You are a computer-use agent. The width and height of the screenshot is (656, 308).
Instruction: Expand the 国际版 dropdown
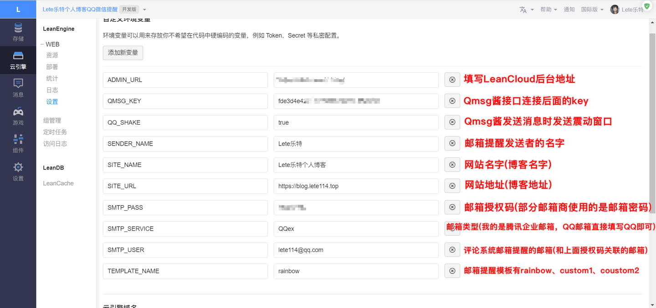pyautogui.click(x=592, y=9)
